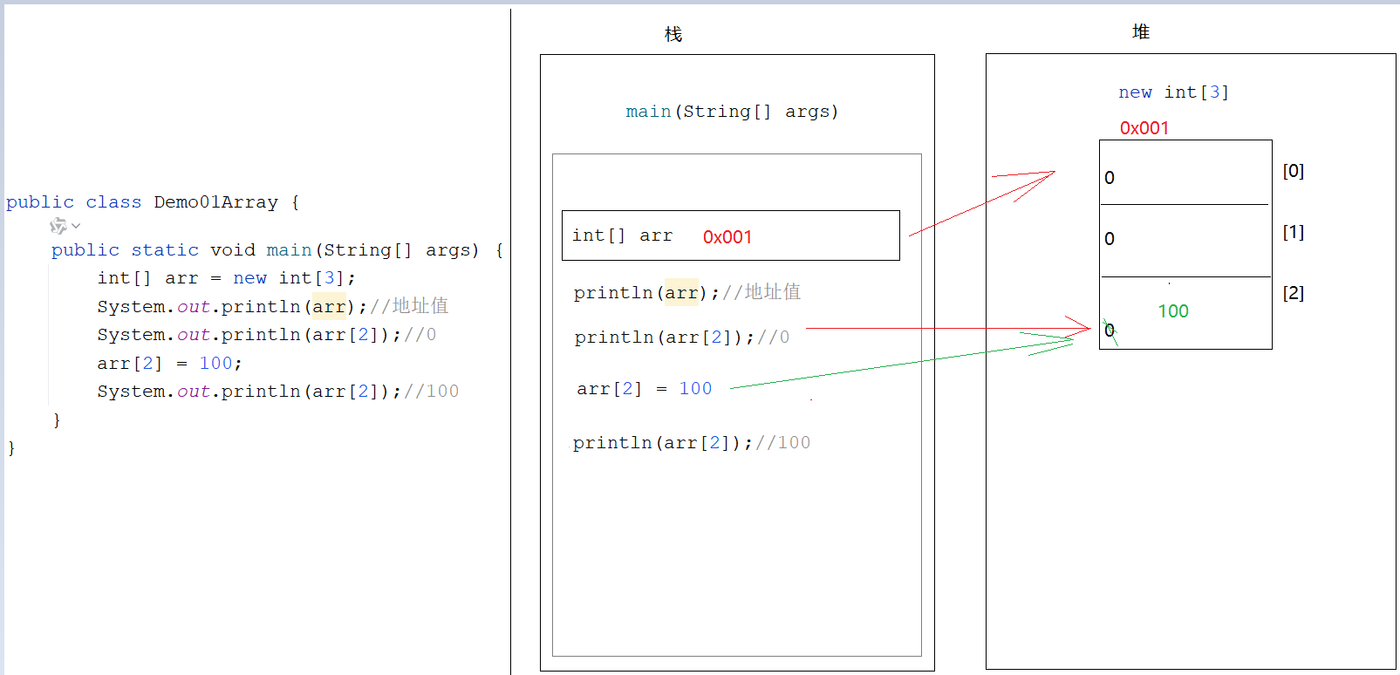Click the 'int[] arr' text in stack box
This screenshot has height=675, width=1400.
point(622,235)
